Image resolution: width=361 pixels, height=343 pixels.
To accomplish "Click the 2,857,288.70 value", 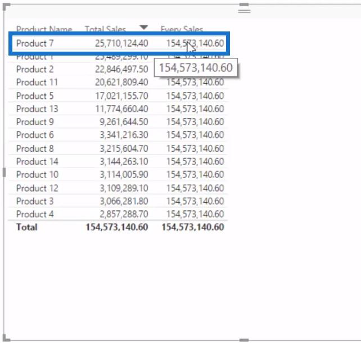I will pyautogui.click(x=124, y=214).
